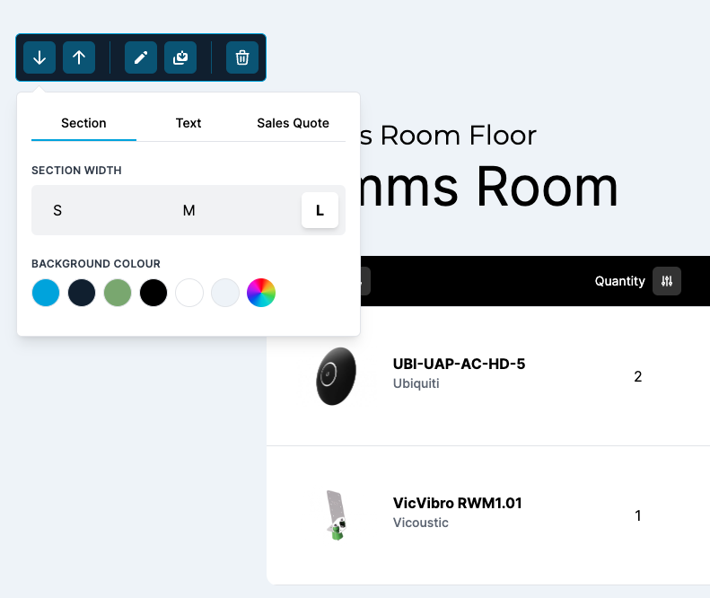Click the VicVibro mount product image
Viewport: 710px width, 598px height.
(x=337, y=515)
